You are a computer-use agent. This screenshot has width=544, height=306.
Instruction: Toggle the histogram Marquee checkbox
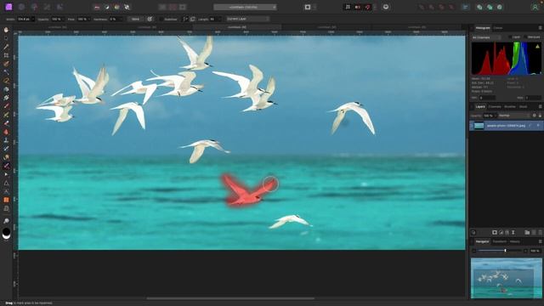(524, 37)
